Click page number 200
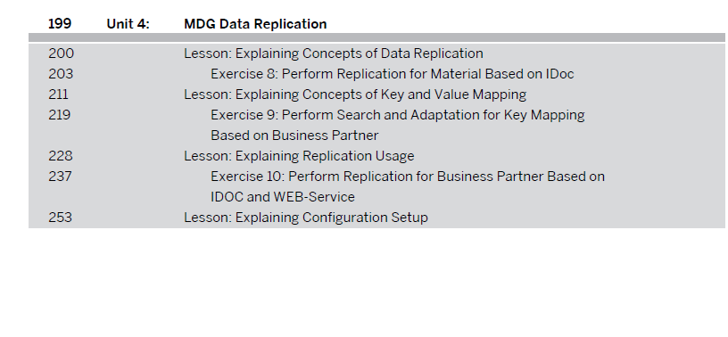This screenshot has height=337, width=728. pyautogui.click(x=61, y=53)
